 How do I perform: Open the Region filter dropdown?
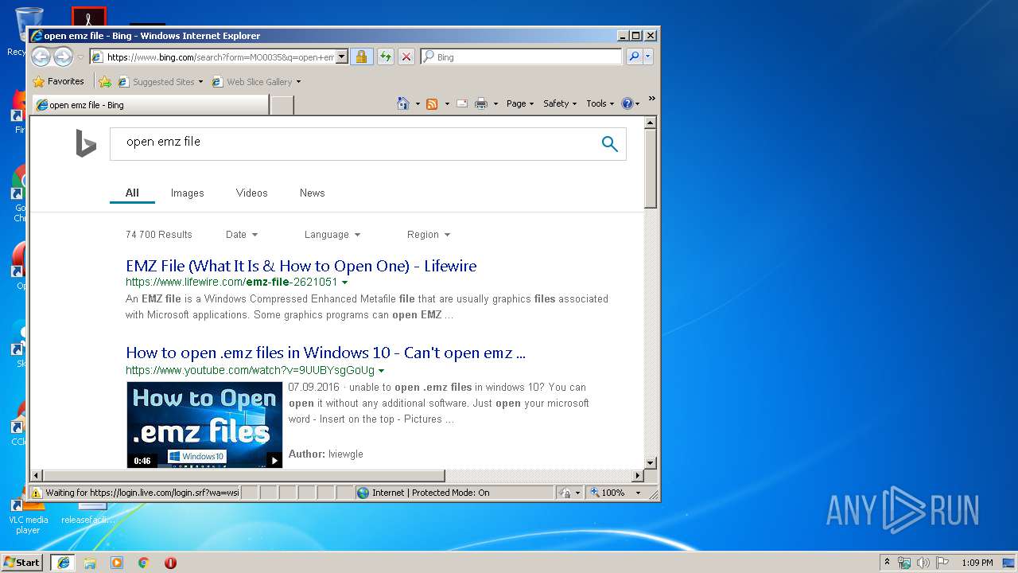coord(429,235)
